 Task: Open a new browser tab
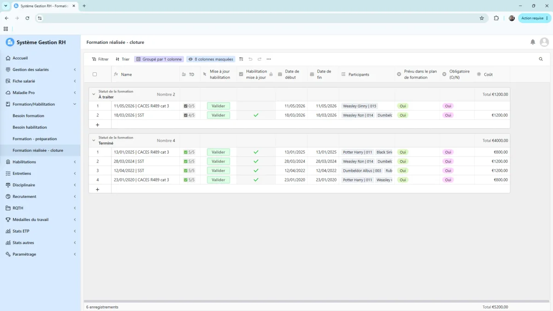pyautogui.click(x=84, y=6)
